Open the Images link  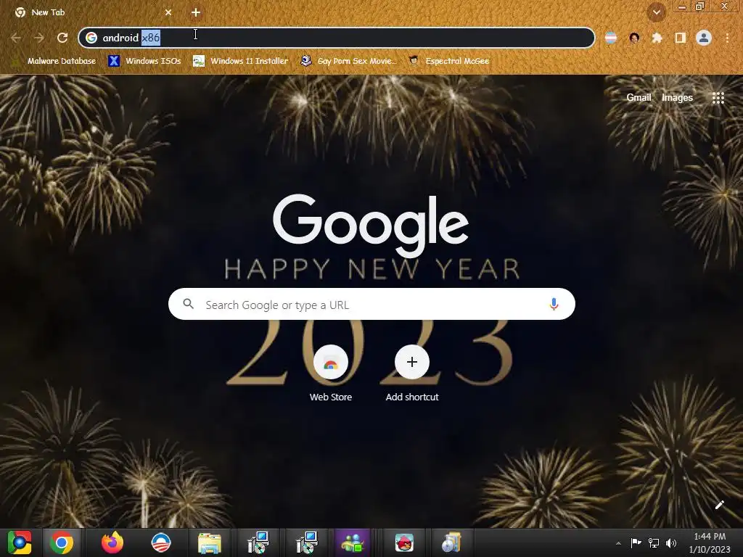tap(677, 98)
